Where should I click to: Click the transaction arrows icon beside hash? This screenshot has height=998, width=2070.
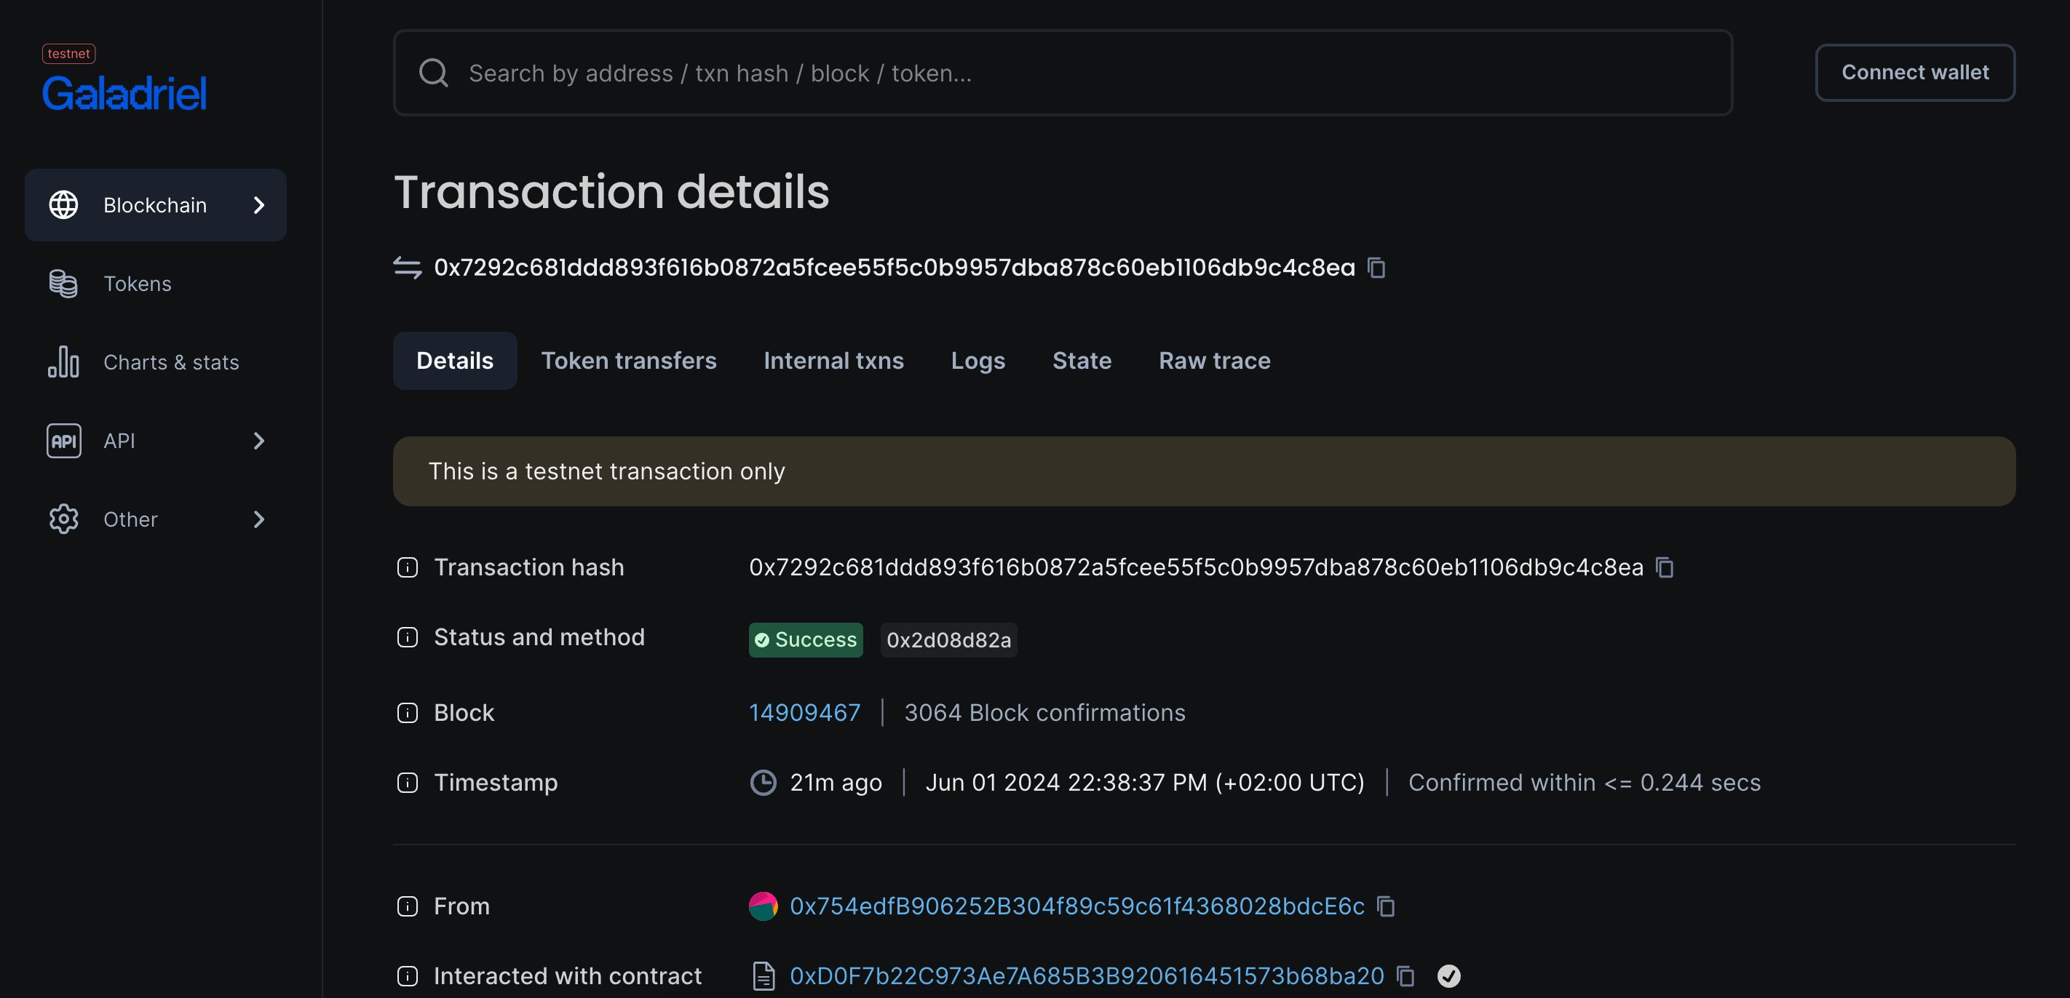coord(408,268)
